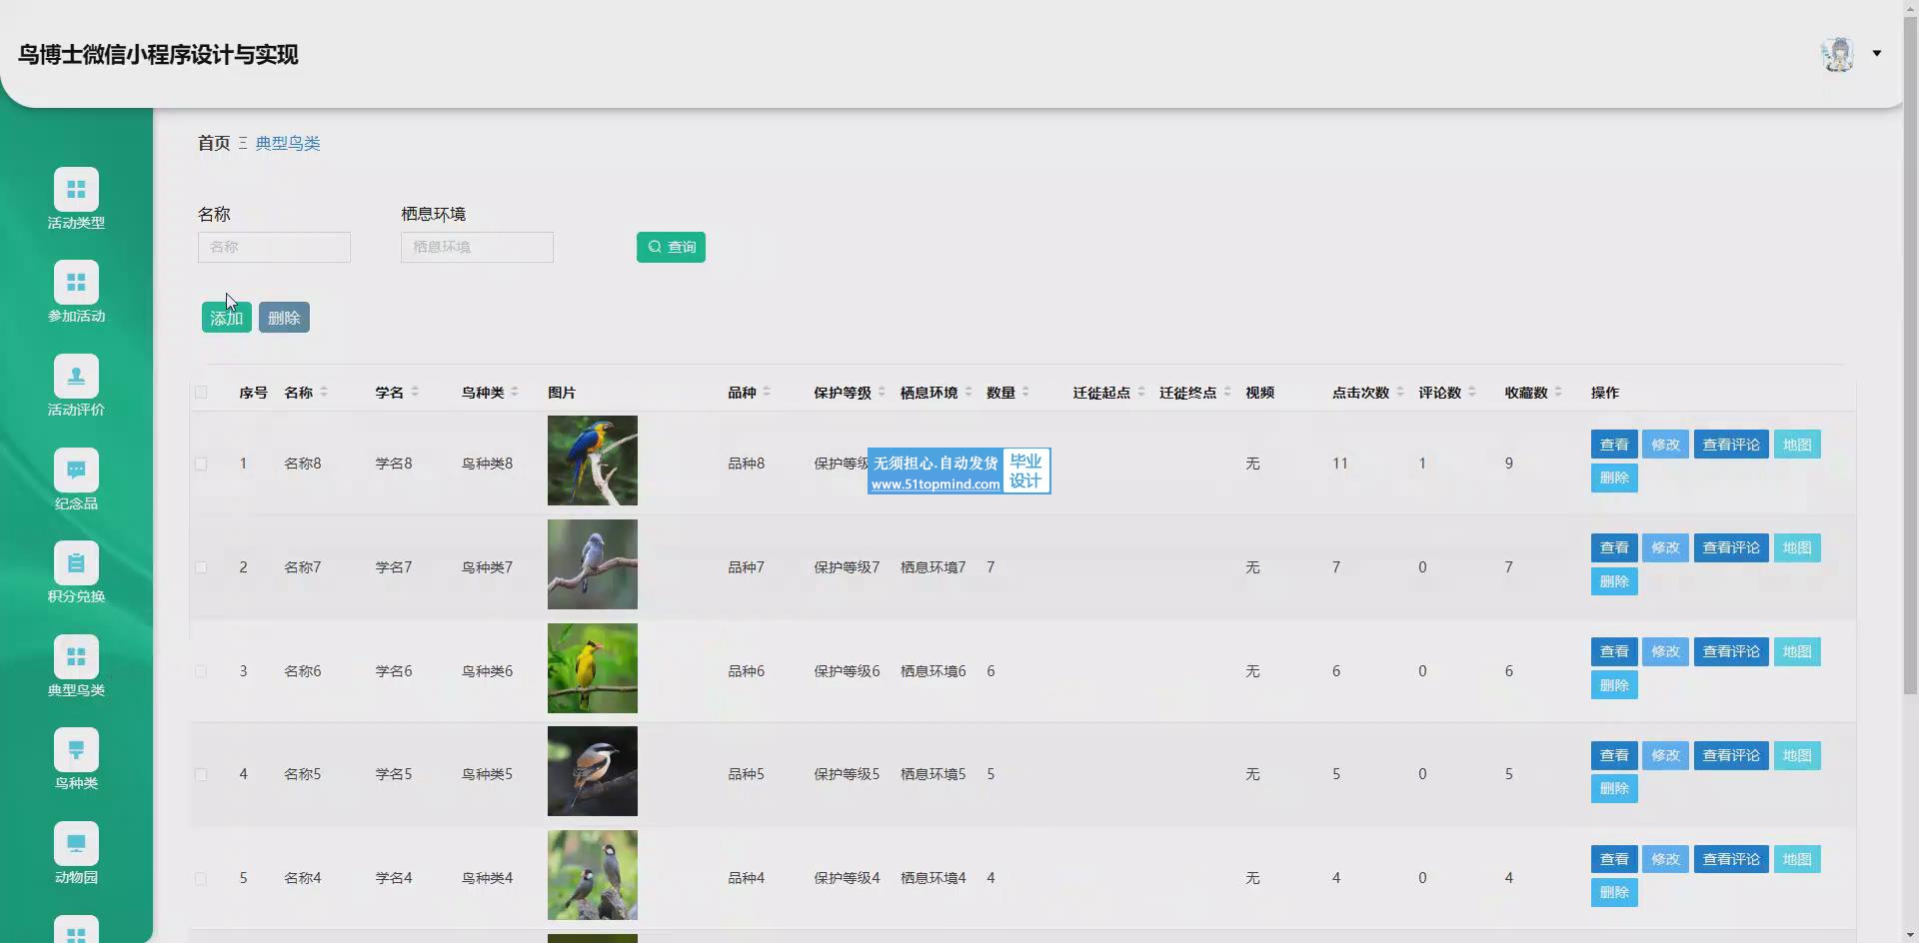Open the 参加活动 sidebar icon
This screenshot has width=1919, height=943.
click(x=76, y=283)
